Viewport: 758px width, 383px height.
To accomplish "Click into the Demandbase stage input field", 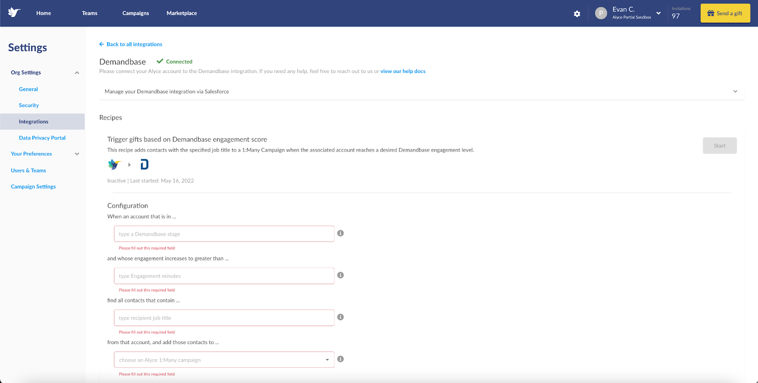I will pyautogui.click(x=224, y=234).
